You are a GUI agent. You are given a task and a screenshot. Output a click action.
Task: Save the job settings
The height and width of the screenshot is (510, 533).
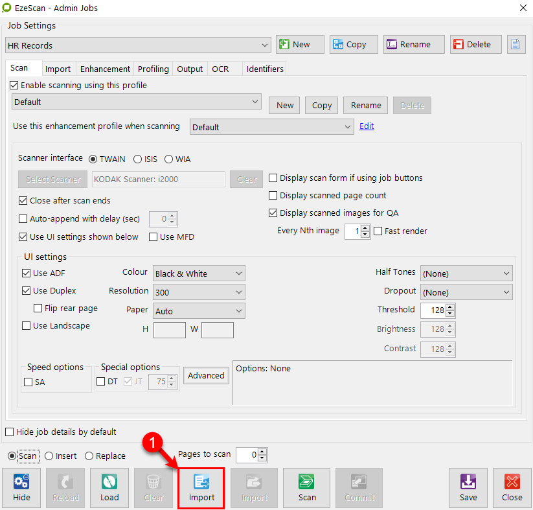[468, 487]
